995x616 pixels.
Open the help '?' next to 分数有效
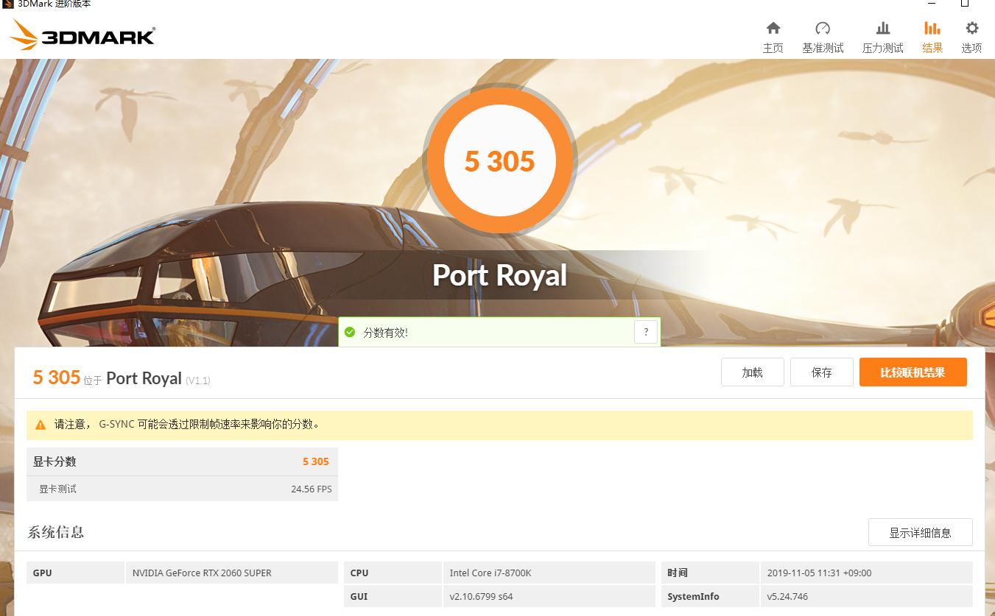pyautogui.click(x=646, y=331)
